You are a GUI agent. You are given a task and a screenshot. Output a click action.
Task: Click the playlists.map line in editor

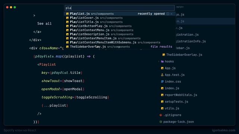pyautogui.click(x=64, y=56)
